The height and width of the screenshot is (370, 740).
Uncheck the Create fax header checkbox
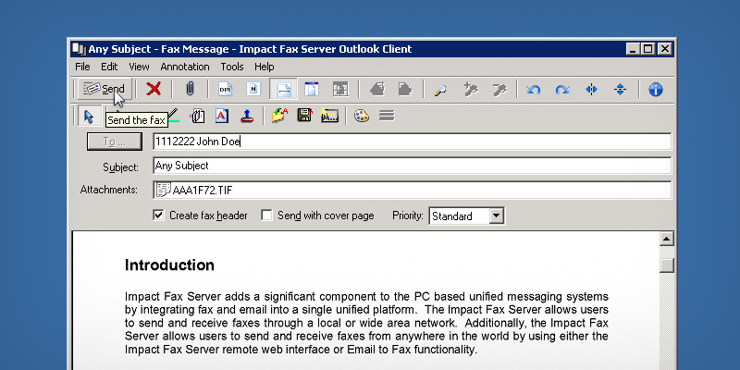(x=158, y=216)
